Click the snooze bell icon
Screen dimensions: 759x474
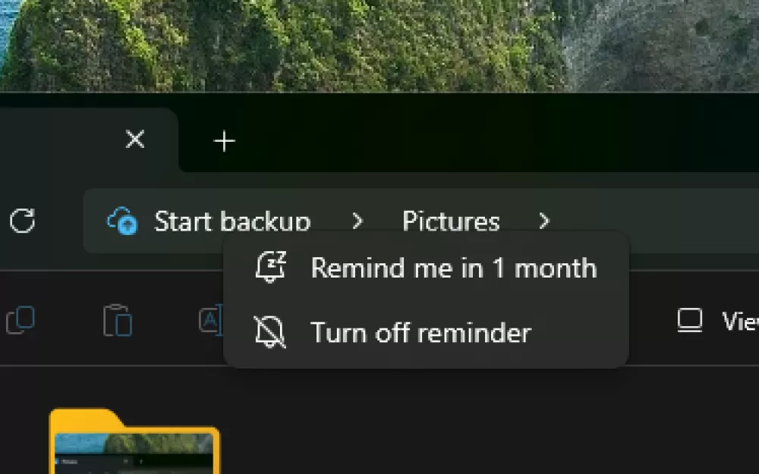(271, 267)
